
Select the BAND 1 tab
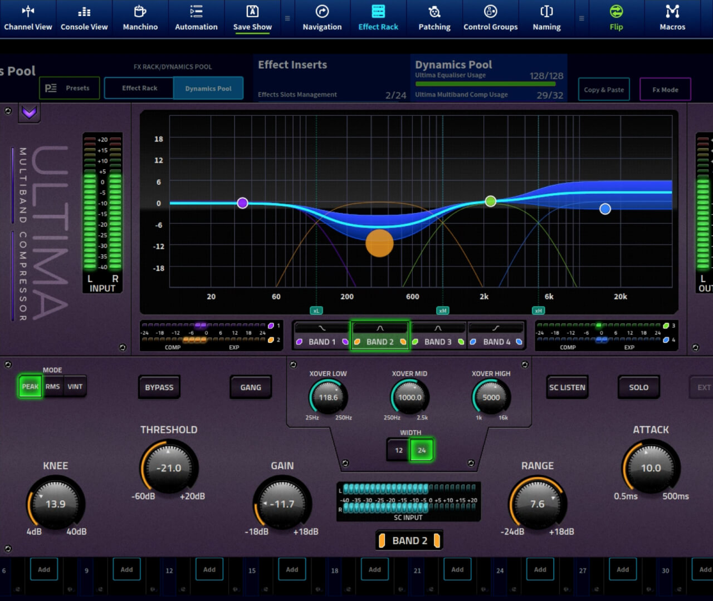[x=322, y=336]
